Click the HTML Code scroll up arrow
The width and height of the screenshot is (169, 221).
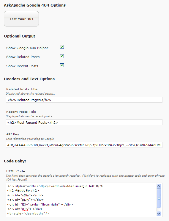click(159, 186)
